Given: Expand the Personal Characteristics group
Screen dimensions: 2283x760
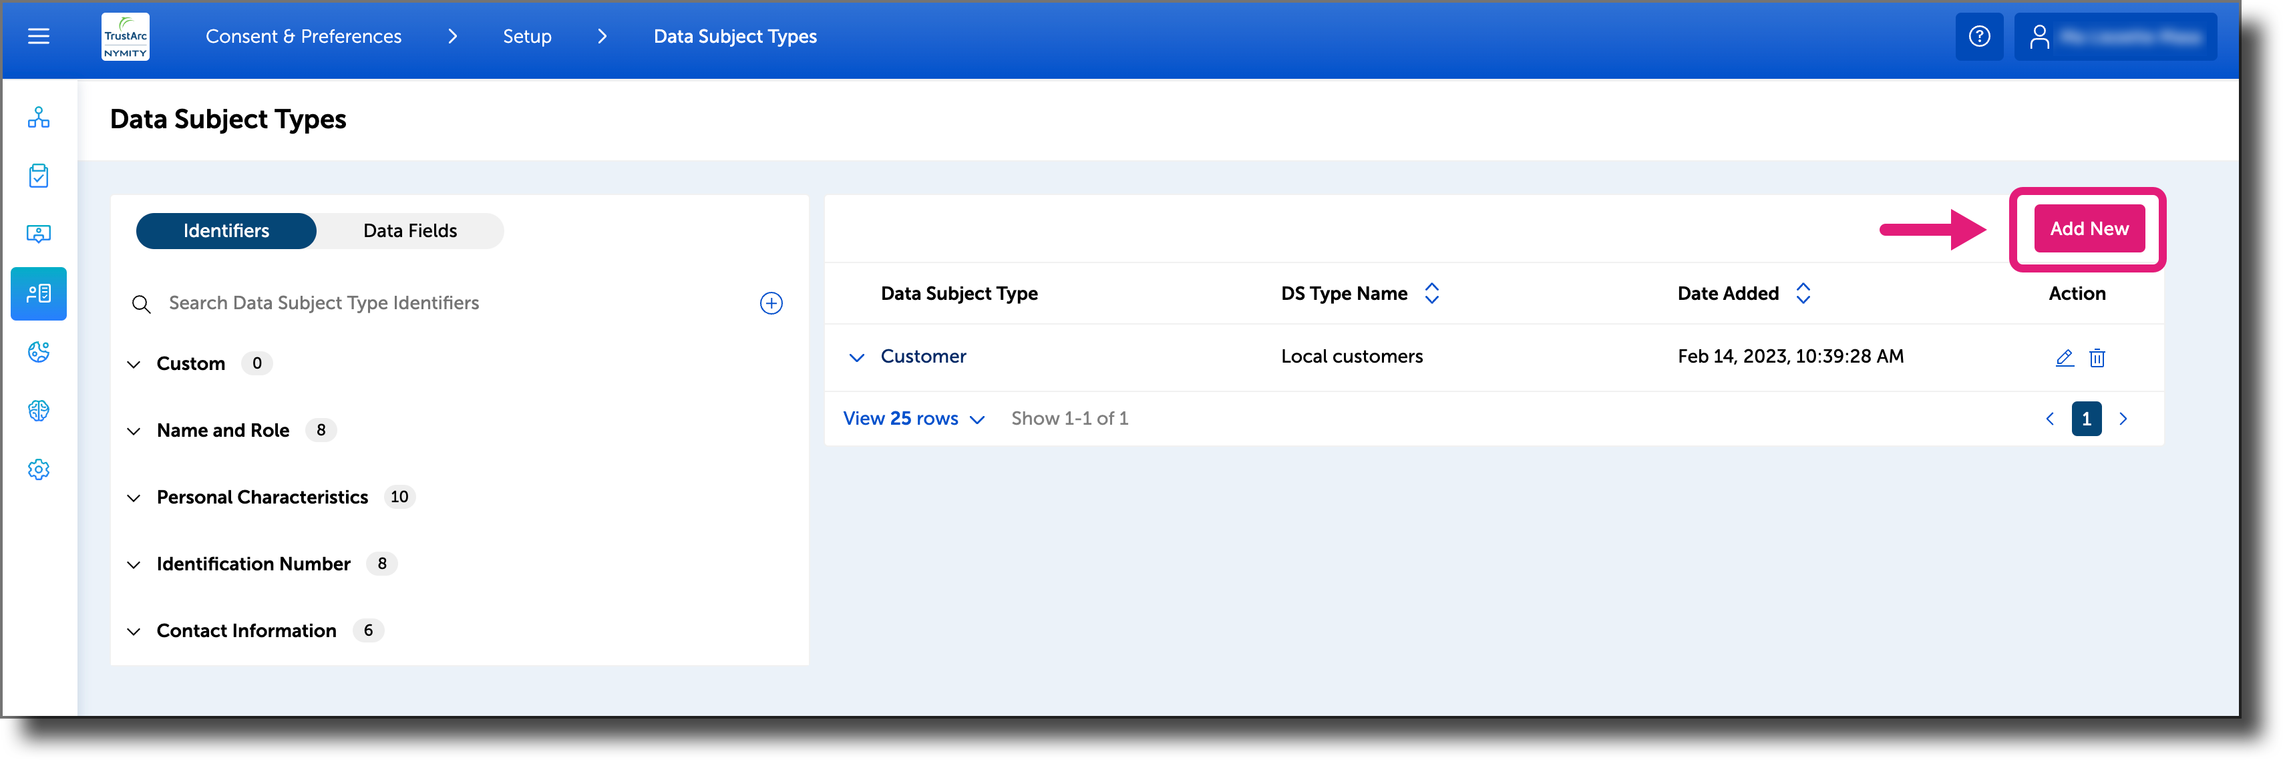Looking at the screenshot, I should pyautogui.click(x=134, y=498).
